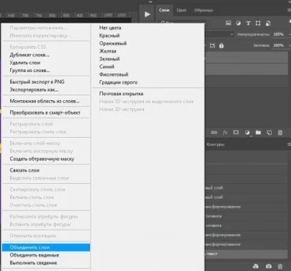
Task: Click the Play button beside the Layers panel
Action: coord(148,14)
